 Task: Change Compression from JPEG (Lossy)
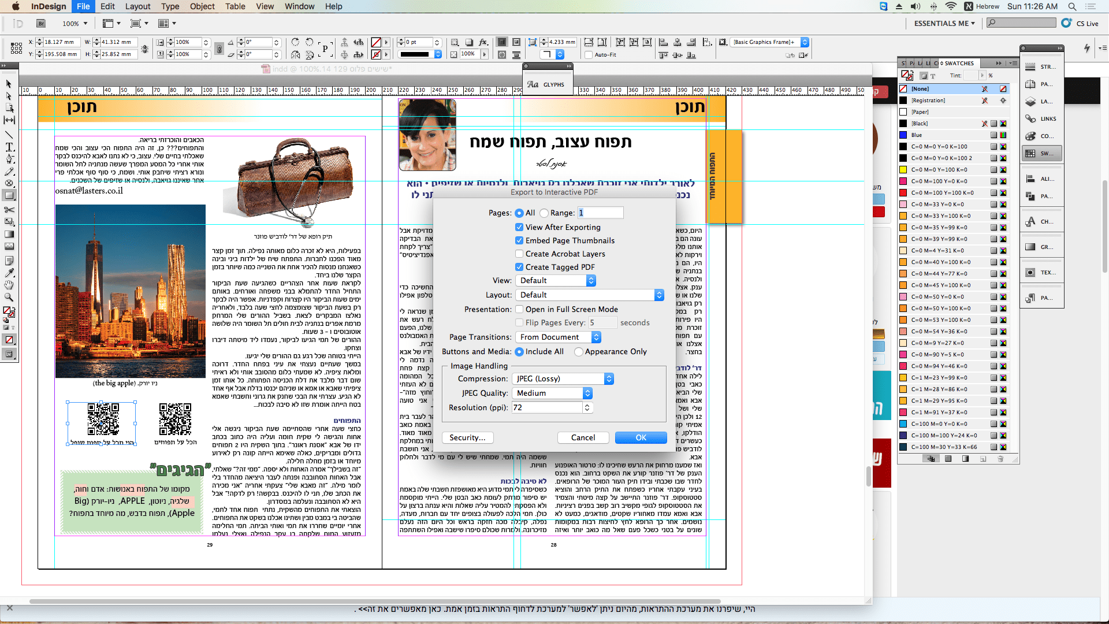[x=563, y=378]
